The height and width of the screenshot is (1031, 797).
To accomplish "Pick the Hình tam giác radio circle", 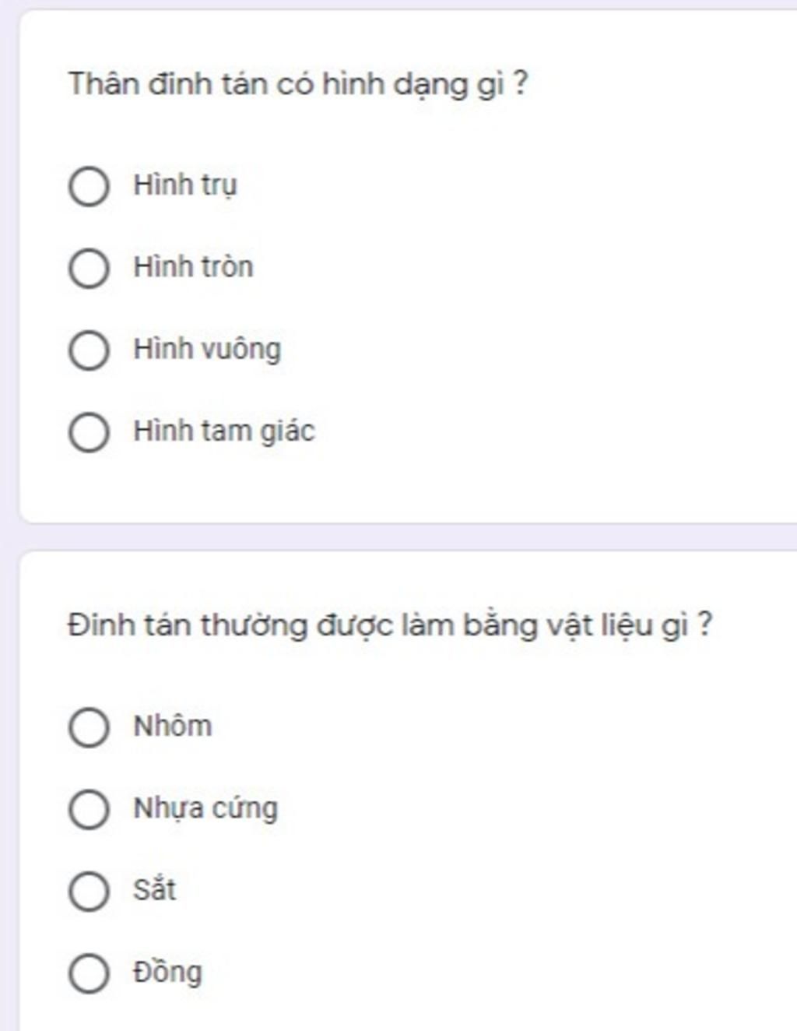I will [x=89, y=432].
